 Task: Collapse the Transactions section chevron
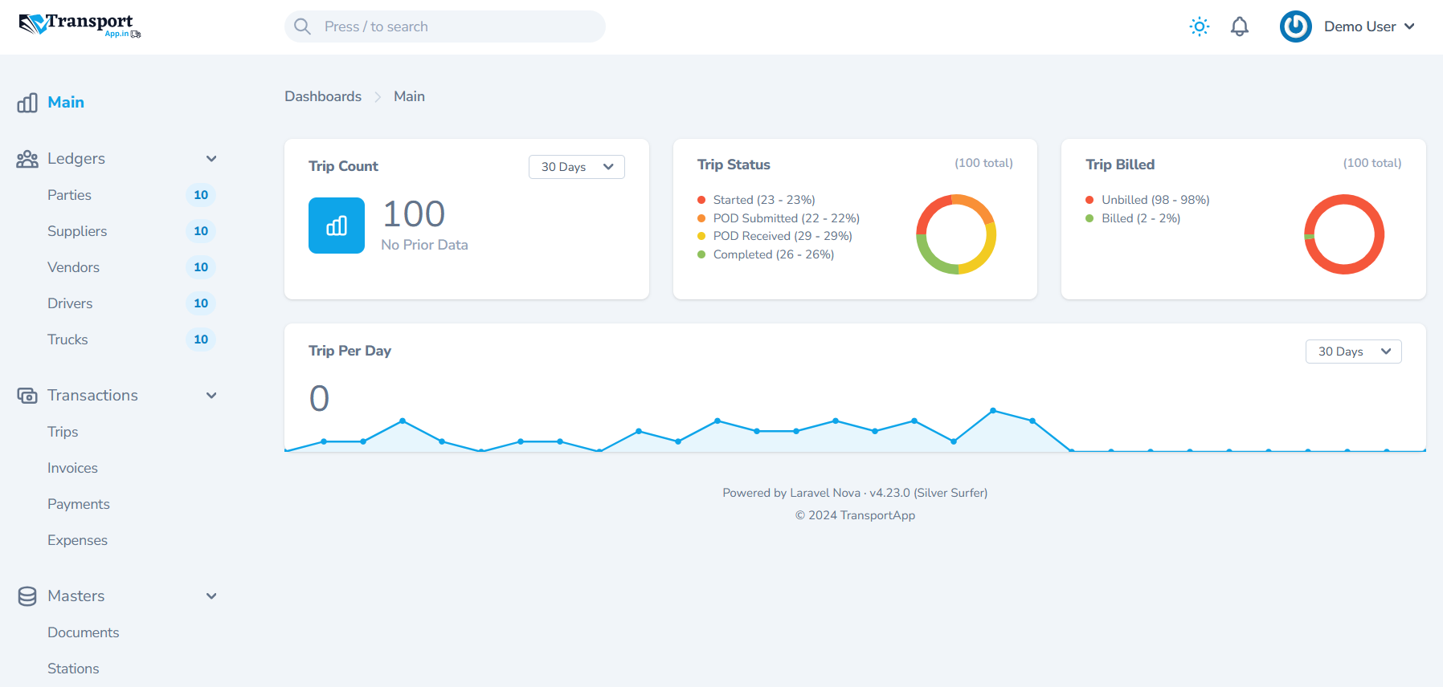pos(211,396)
